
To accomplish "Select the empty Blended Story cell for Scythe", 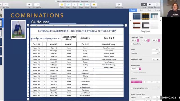I will click(109, 70).
